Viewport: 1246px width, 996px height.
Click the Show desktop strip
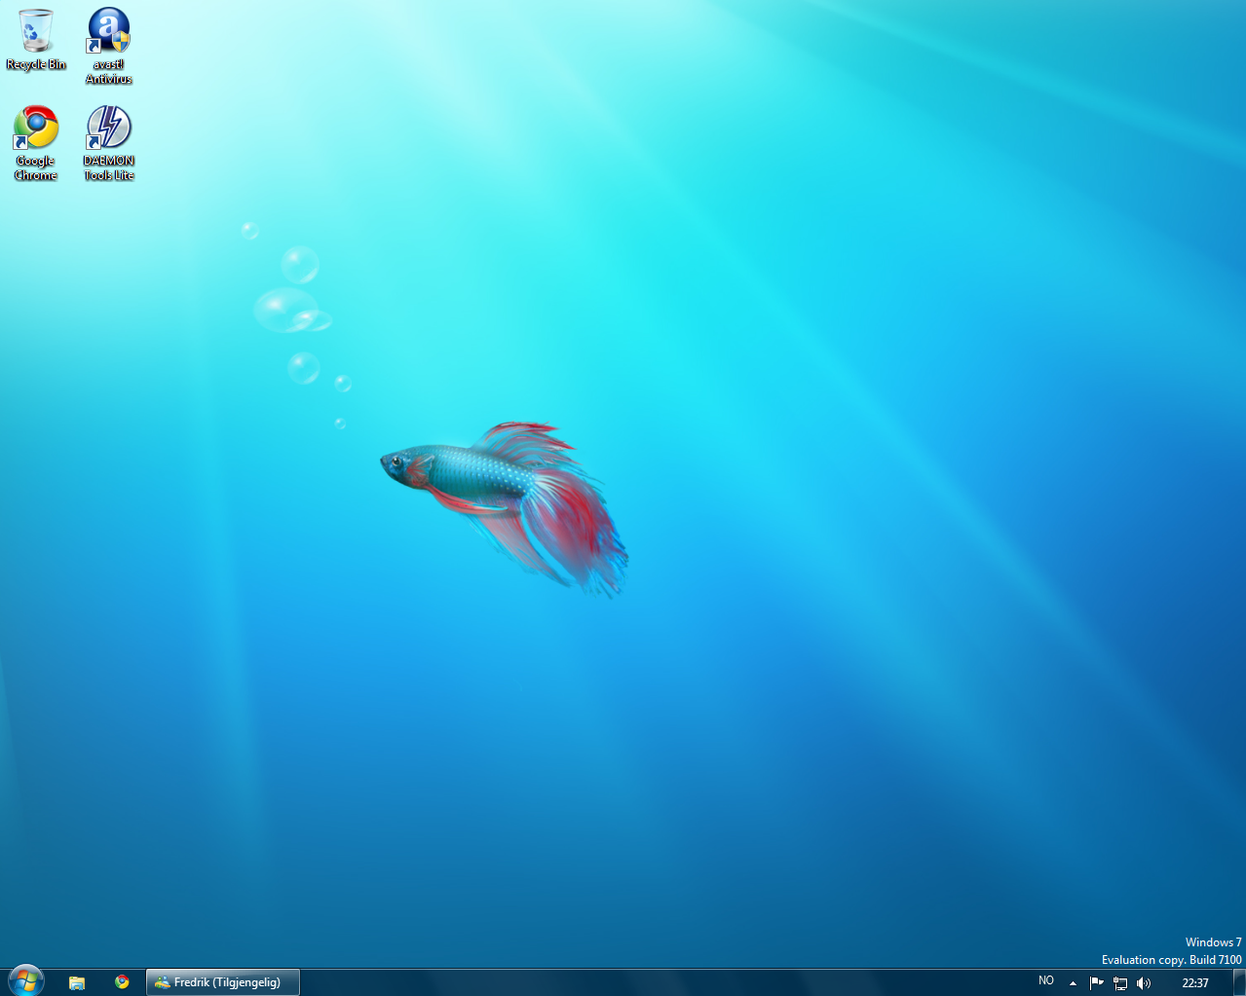point(1239,982)
